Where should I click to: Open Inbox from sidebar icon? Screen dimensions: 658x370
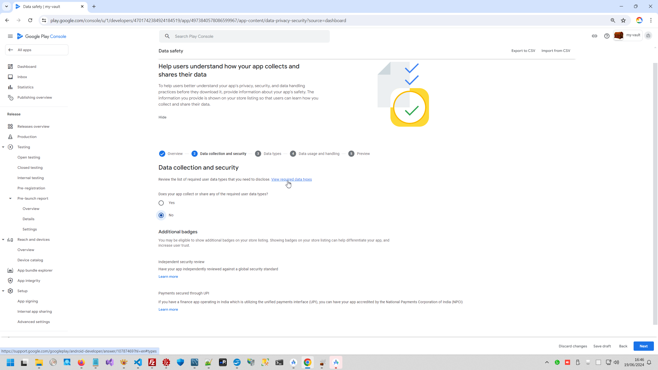tap(10, 77)
